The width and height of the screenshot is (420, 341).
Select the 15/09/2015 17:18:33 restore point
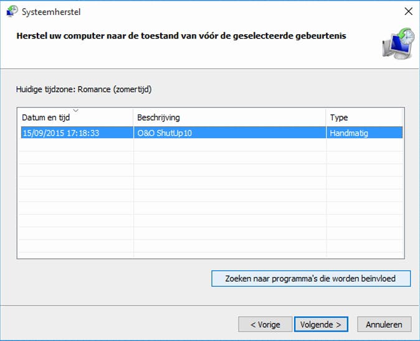click(x=61, y=133)
